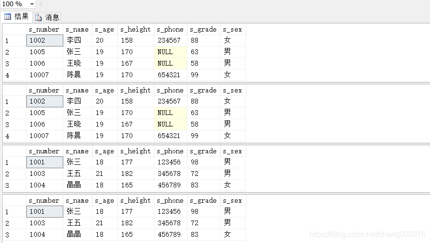The height and width of the screenshot is (243, 430).
Task: Select 晶晶 name cell in the bottom grid
Action: pyautogui.click(x=78, y=235)
